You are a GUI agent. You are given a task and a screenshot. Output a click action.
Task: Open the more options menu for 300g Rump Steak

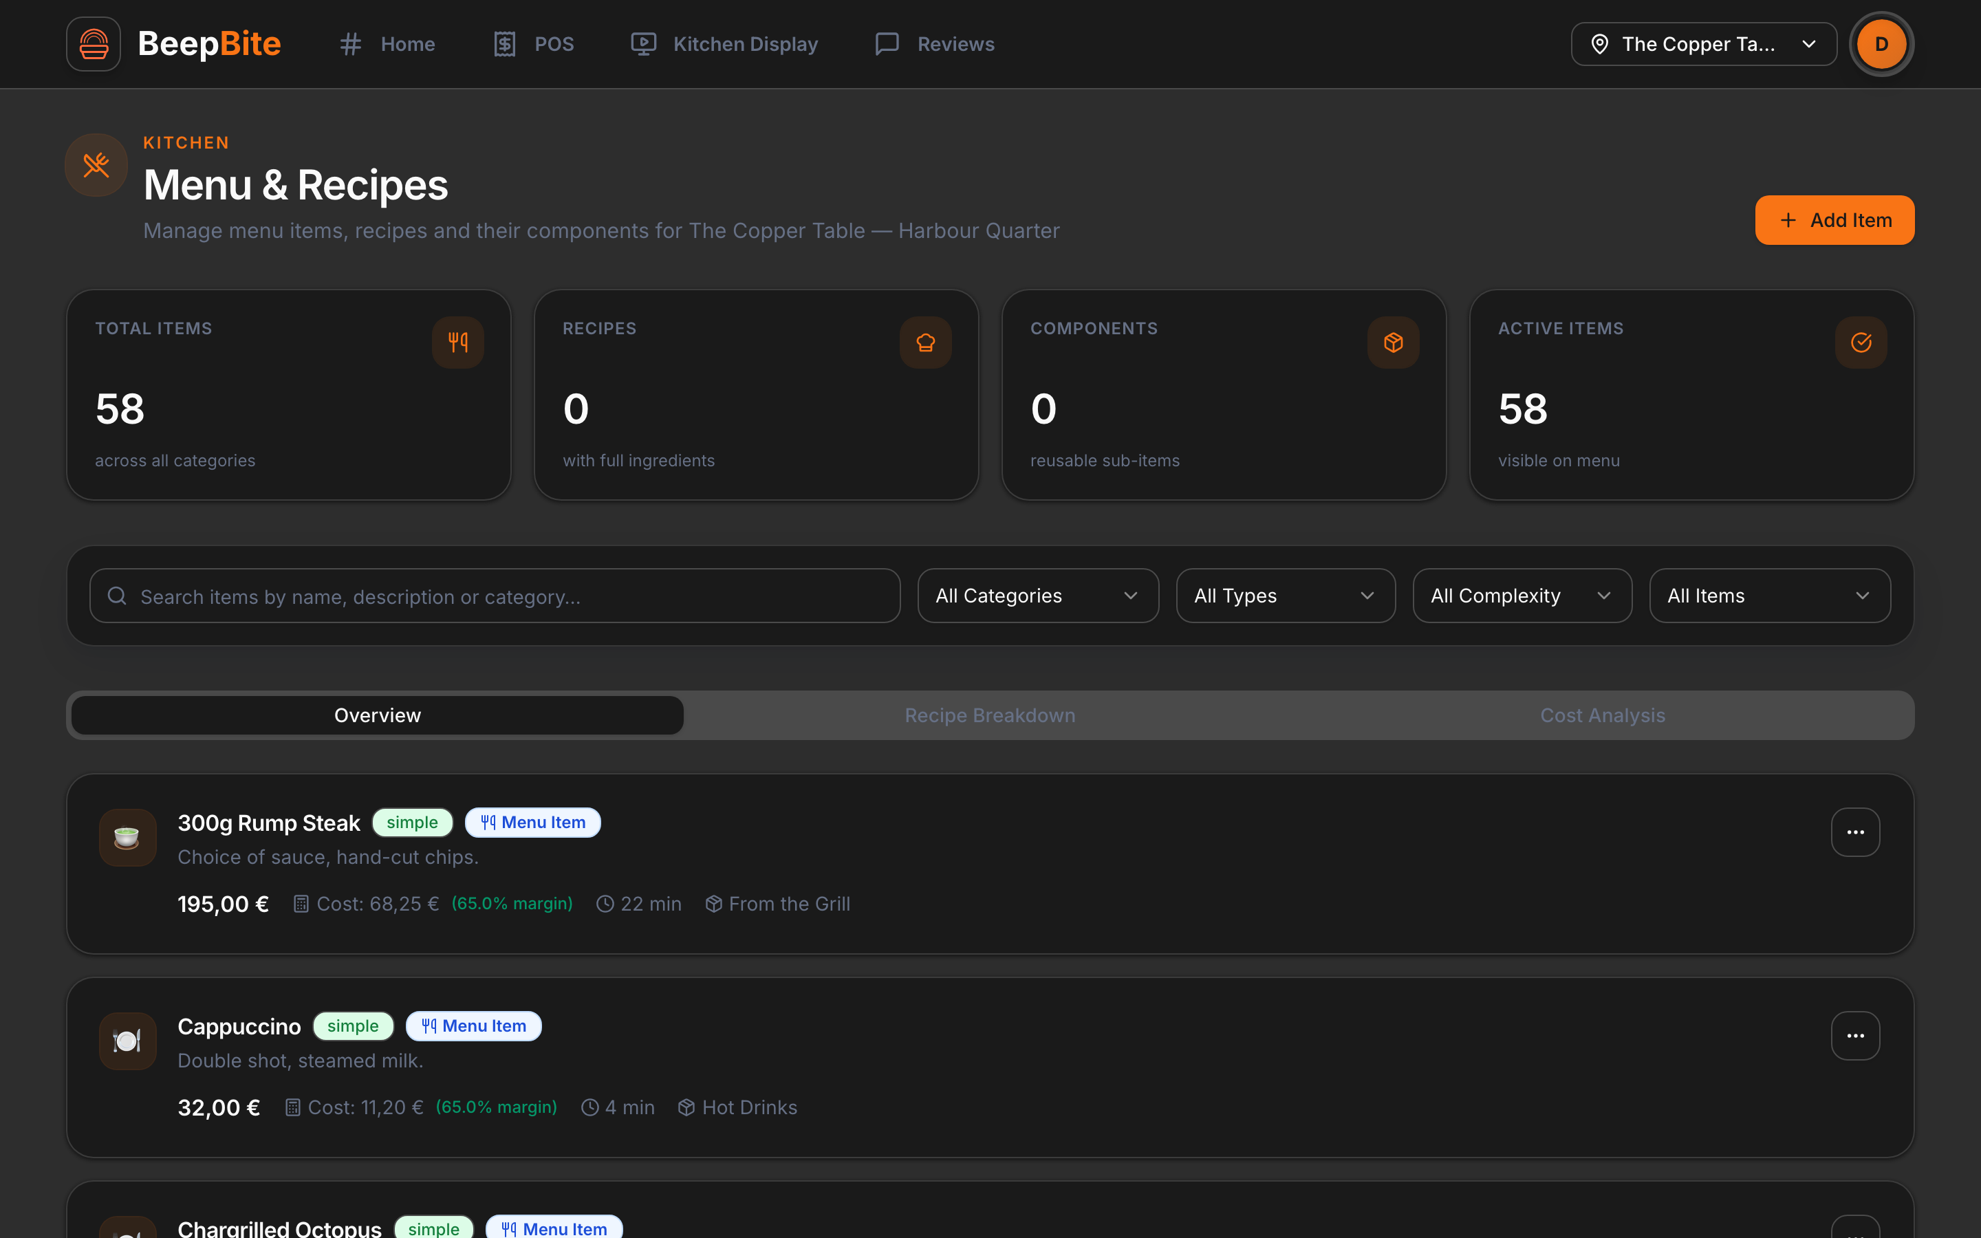pyautogui.click(x=1855, y=833)
